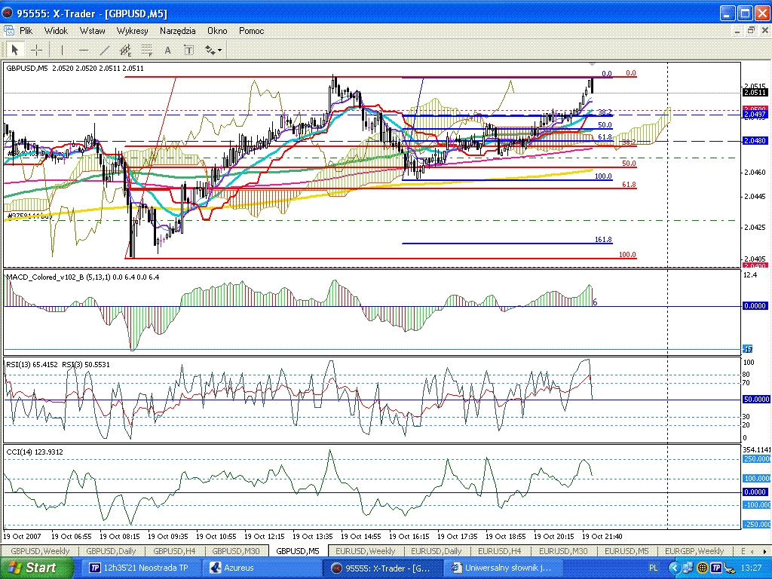Open the Wykresy menu

pyautogui.click(x=133, y=31)
